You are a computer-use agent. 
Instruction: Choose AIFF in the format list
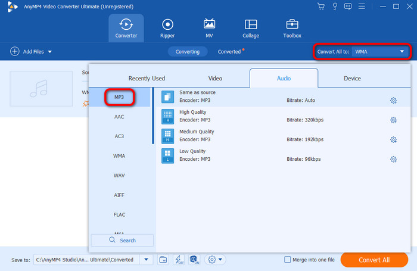pyautogui.click(x=119, y=195)
